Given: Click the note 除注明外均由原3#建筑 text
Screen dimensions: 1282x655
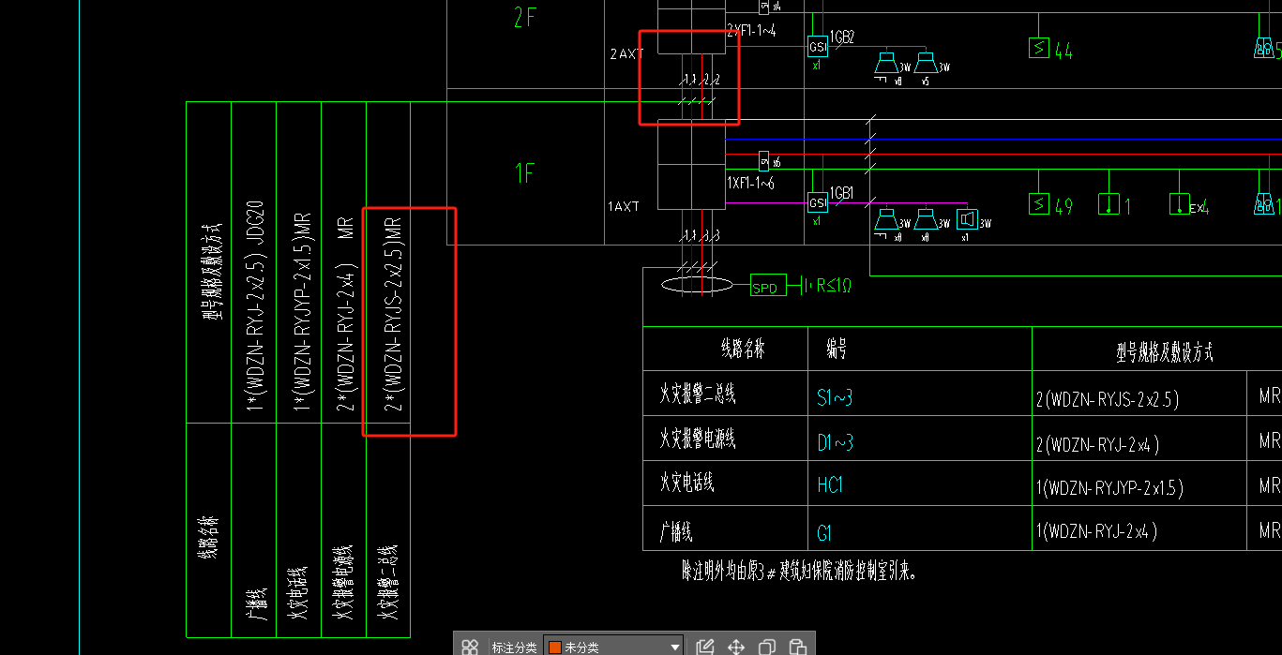Looking at the screenshot, I should [800, 570].
